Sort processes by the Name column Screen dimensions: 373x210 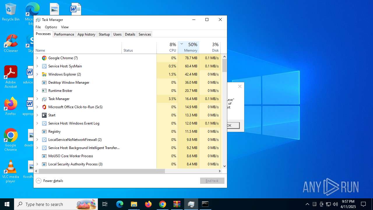tap(78, 48)
